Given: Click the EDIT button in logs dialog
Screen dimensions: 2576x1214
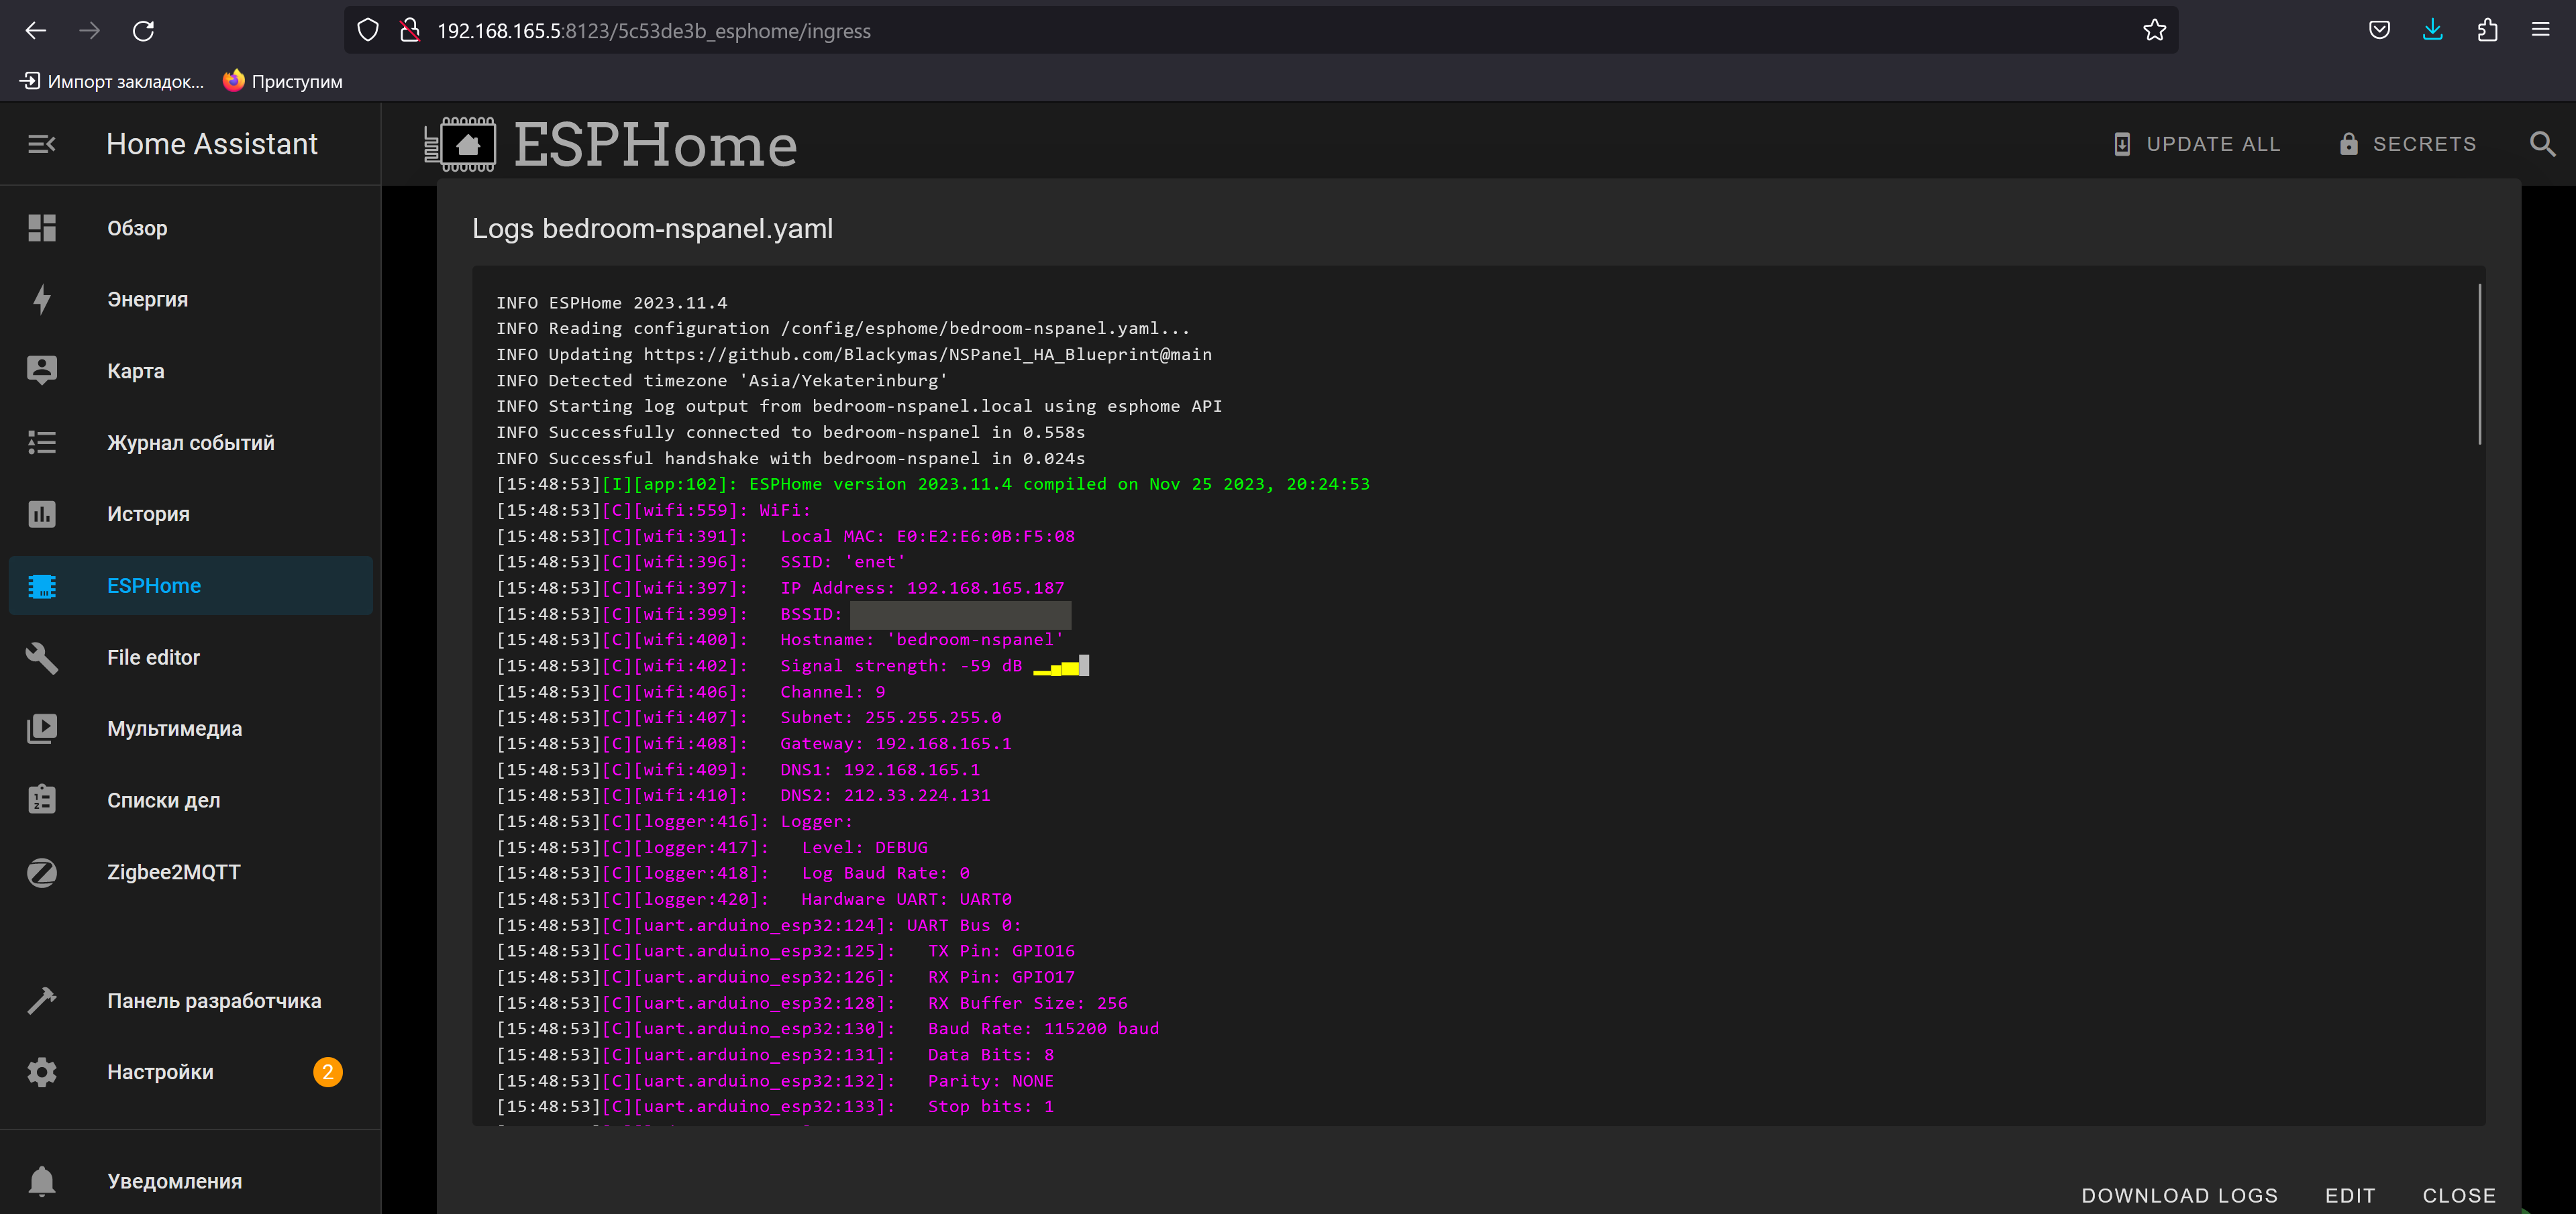Looking at the screenshot, I should coord(2350,1195).
